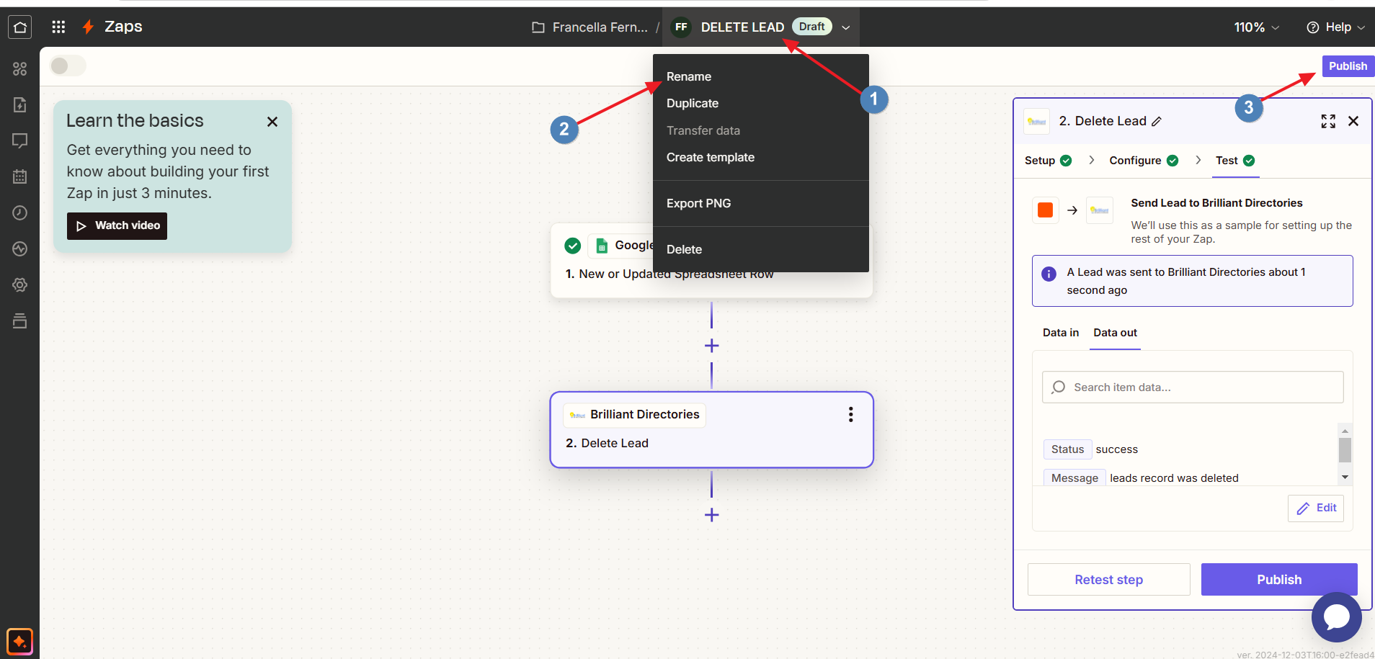Click the Draft status badge
Image resolution: width=1375 pixels, height=659 pixels.
point(811,27)
